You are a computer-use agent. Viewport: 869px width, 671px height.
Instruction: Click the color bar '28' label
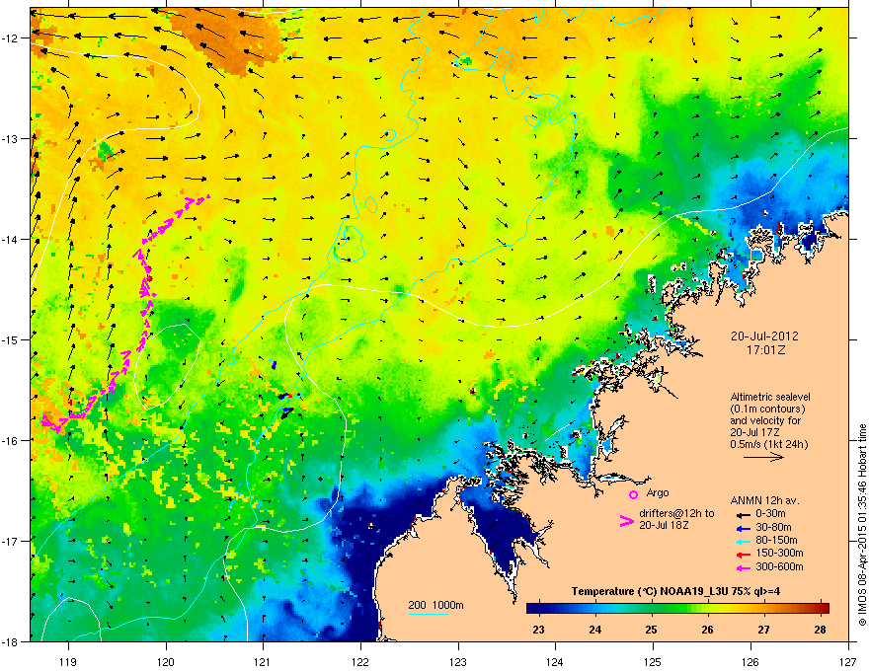tap(821, 630)
